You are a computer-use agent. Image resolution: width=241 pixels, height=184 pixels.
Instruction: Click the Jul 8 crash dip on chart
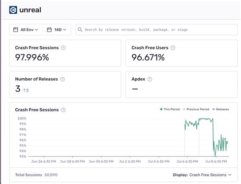pos(215,154)
